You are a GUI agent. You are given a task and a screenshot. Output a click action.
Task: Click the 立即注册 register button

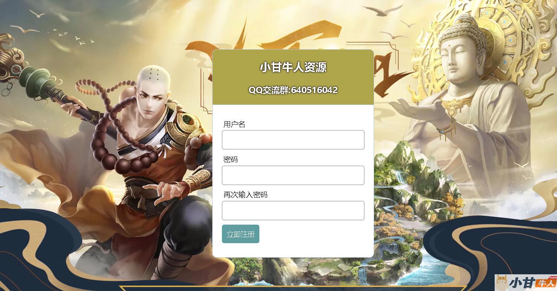[240, 234]
